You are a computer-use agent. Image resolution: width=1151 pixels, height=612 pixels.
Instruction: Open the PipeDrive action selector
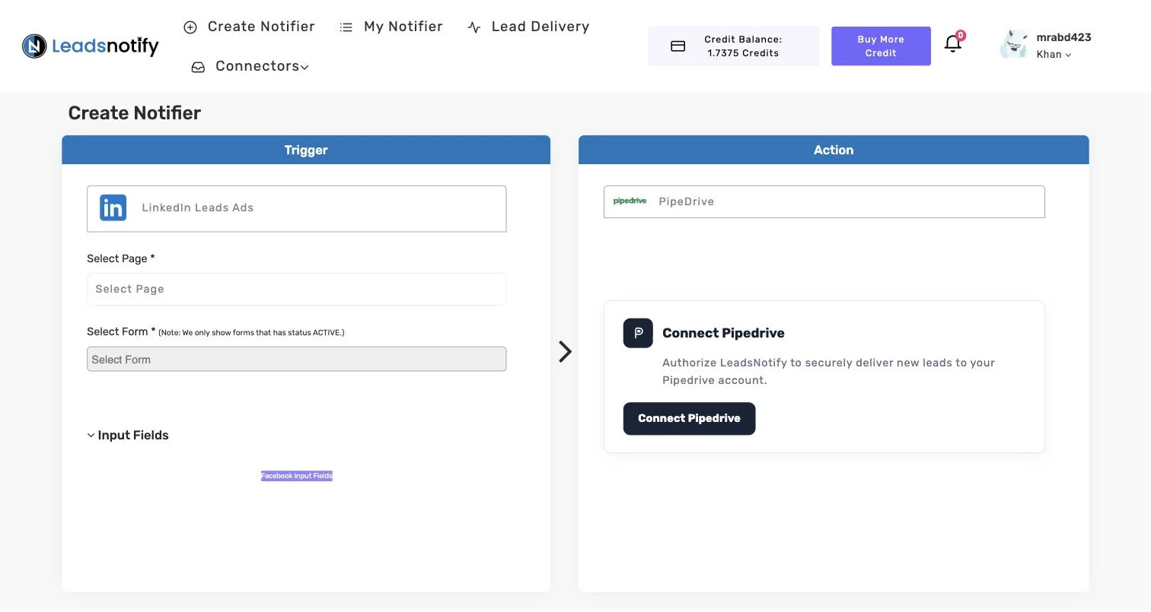click(824, 201)
